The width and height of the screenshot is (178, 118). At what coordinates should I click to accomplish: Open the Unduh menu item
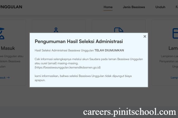[x=160, y=7]
